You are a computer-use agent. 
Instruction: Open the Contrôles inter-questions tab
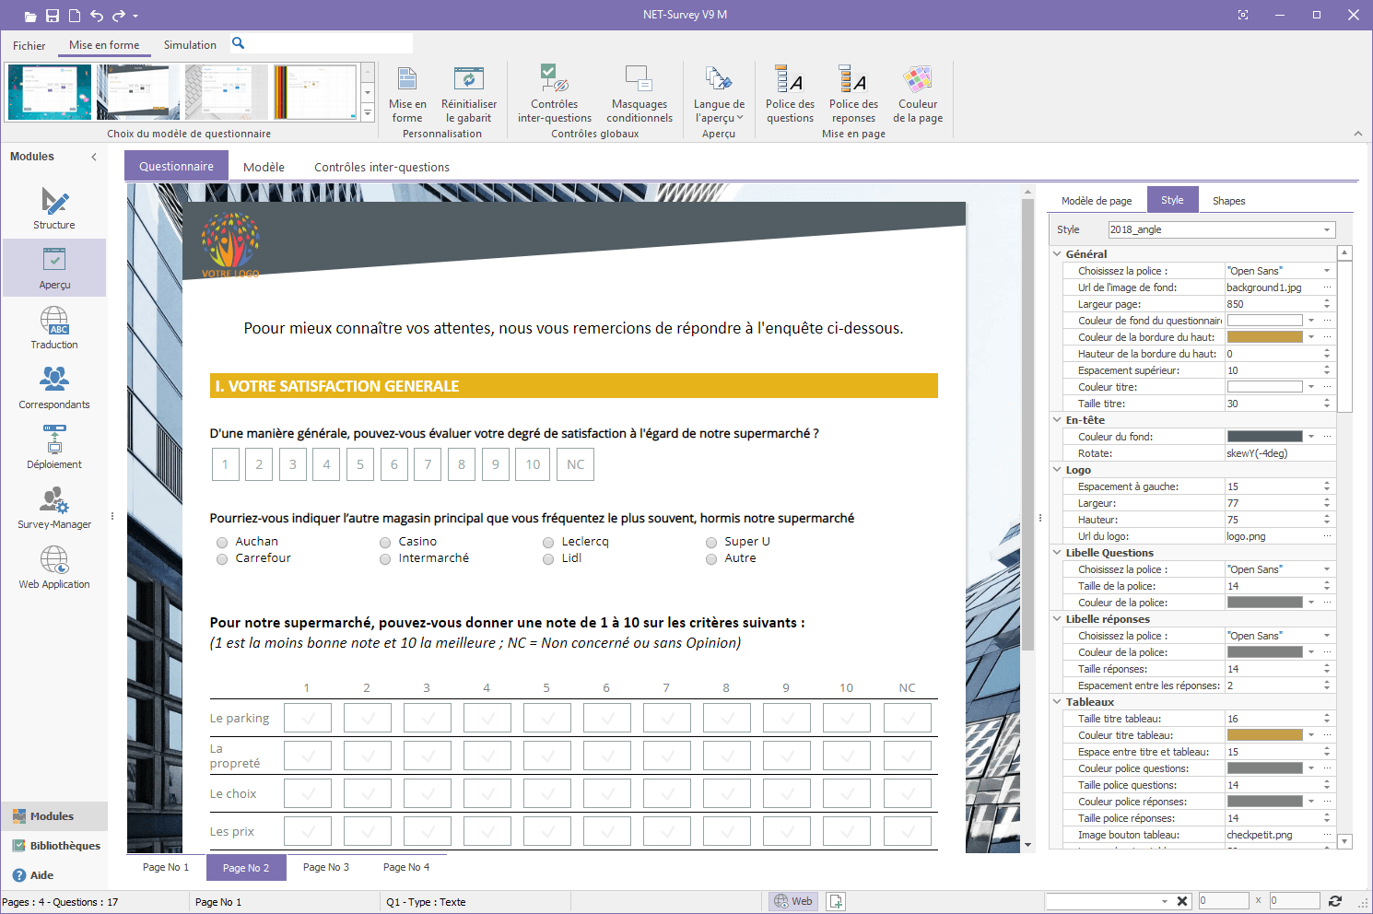pyautogui.click(x=381, y=167)
